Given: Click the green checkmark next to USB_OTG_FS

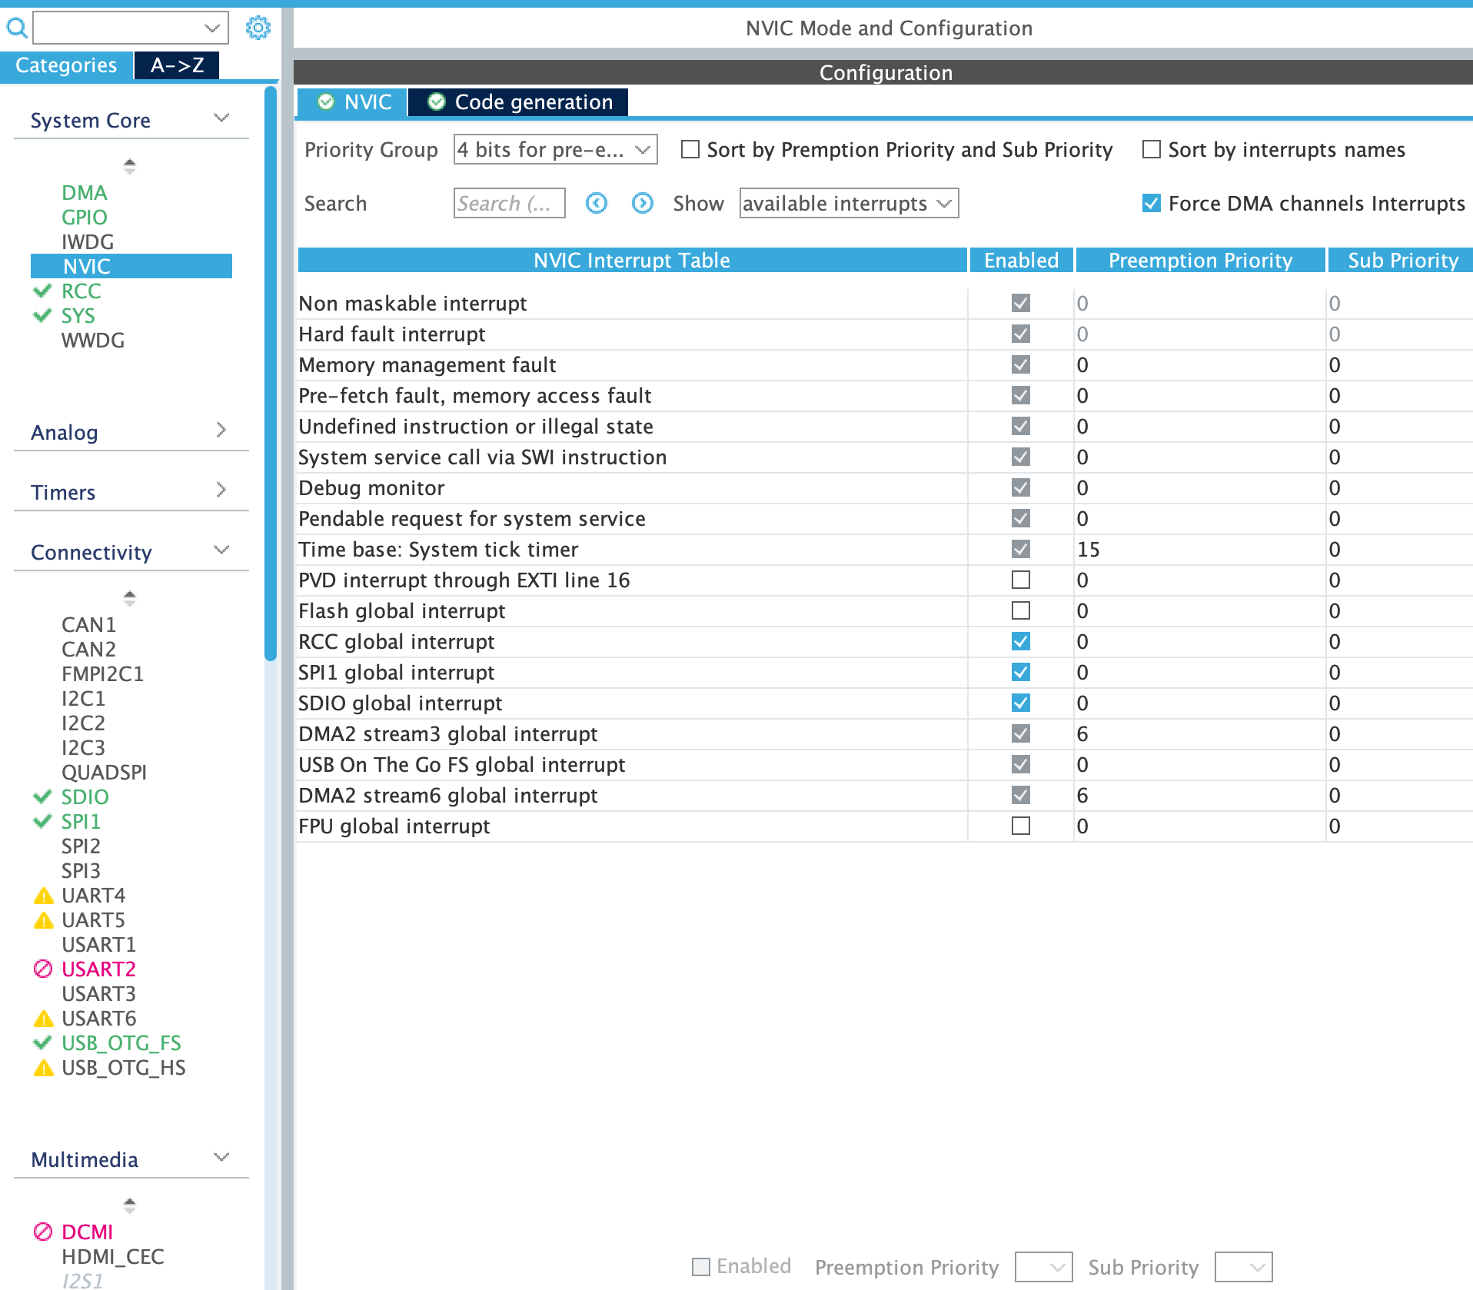Looking at the screenshot, I should pos(43,1042).
